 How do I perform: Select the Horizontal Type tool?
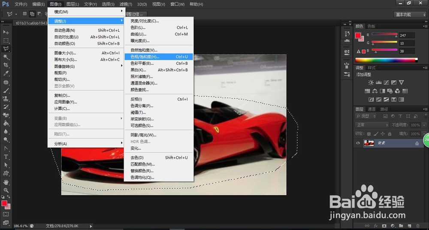(6, 157)
